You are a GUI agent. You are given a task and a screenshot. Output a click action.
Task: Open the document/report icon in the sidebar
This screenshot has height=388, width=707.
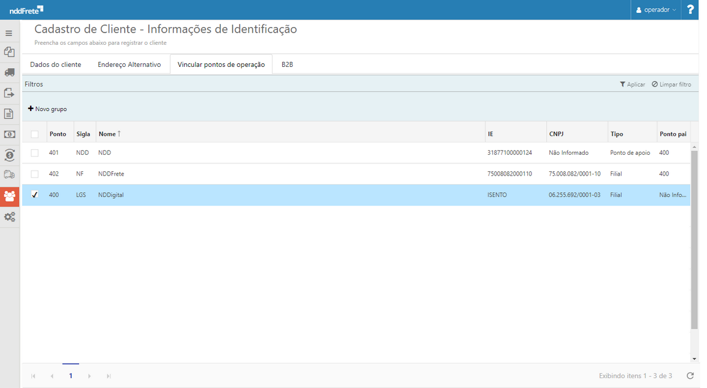tap(9, 114)
